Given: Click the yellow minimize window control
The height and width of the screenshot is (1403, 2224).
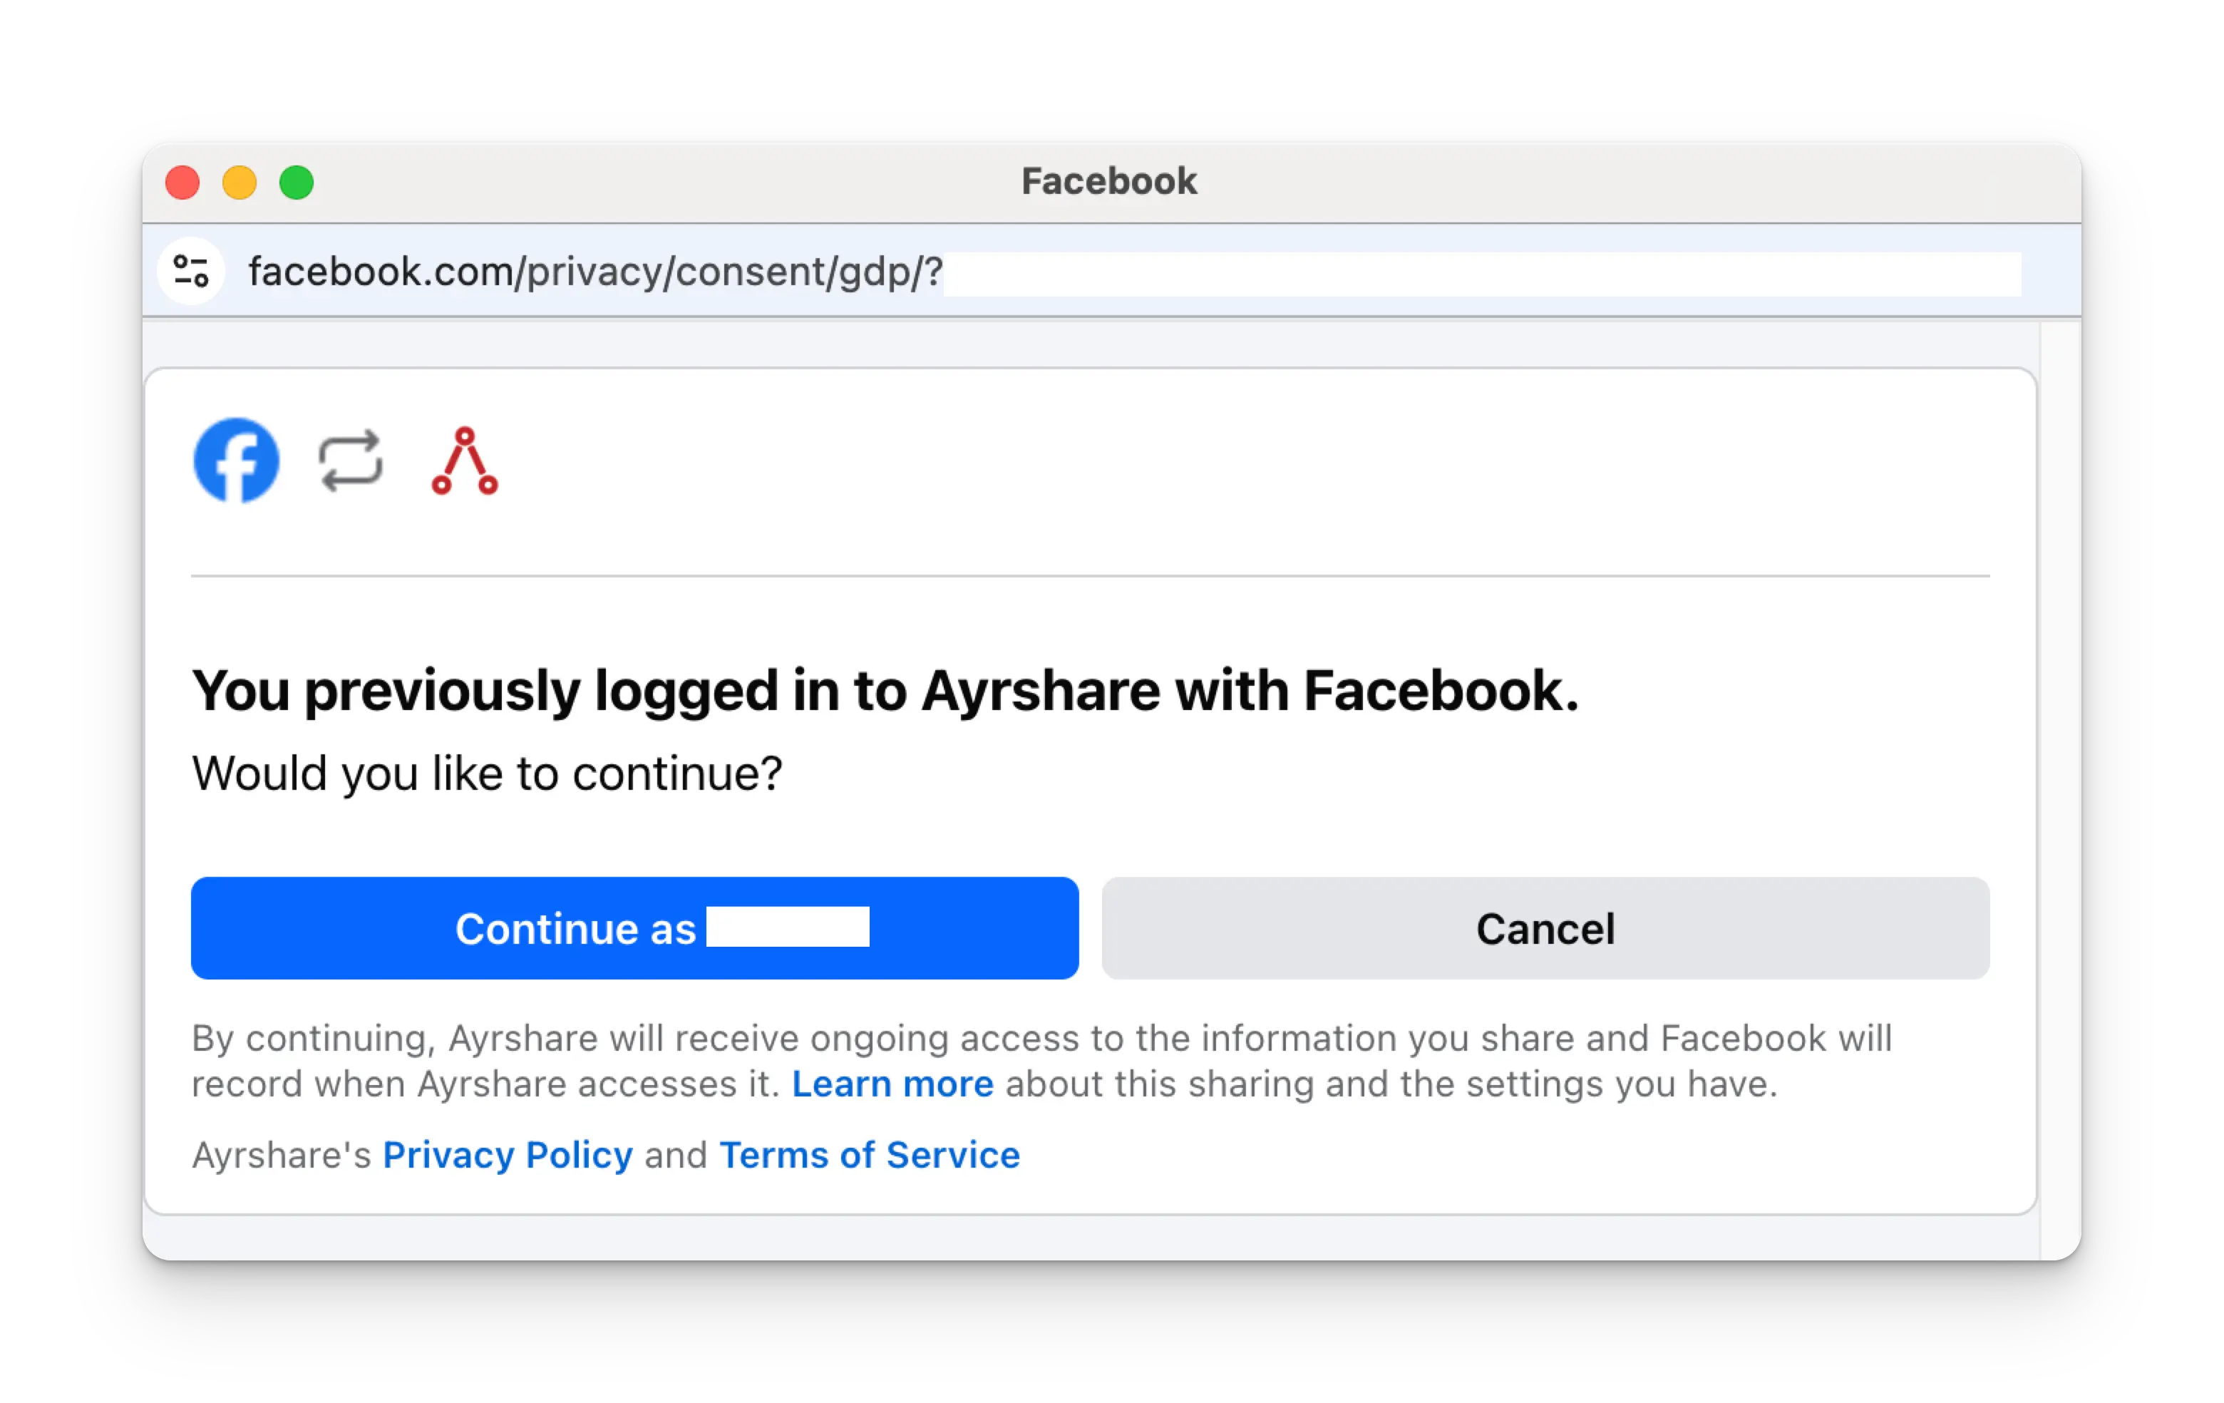Looking at the screenshot, I should [x=240, y=182].
